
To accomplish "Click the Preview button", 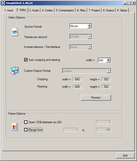I will click(x=96, y=98).
